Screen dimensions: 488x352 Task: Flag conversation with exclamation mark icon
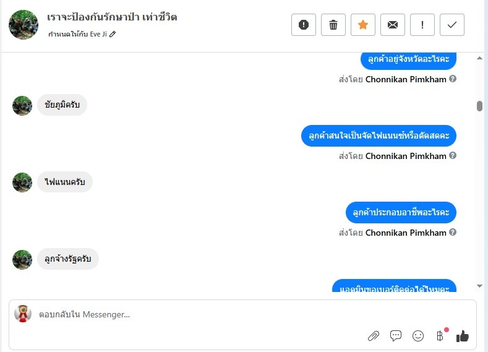tap(422, 25)
